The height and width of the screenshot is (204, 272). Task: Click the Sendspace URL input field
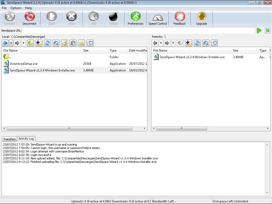[x=138, y=31]
